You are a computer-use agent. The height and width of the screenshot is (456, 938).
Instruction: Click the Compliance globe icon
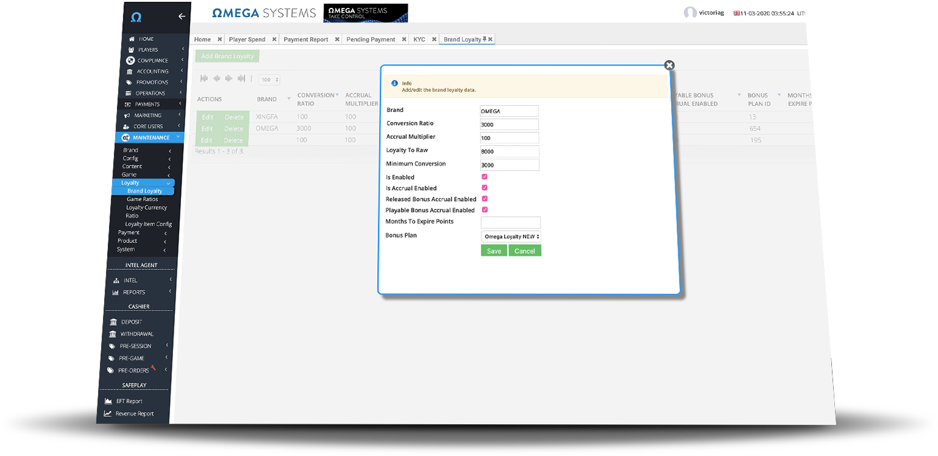tap(130, 60)
